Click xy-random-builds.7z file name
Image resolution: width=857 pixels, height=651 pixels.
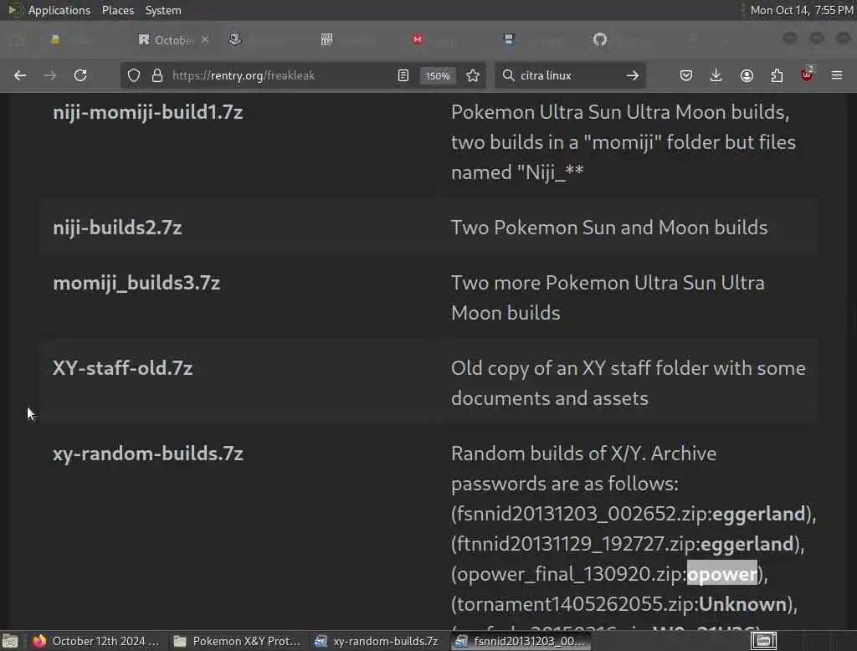[x=147, y=454]
